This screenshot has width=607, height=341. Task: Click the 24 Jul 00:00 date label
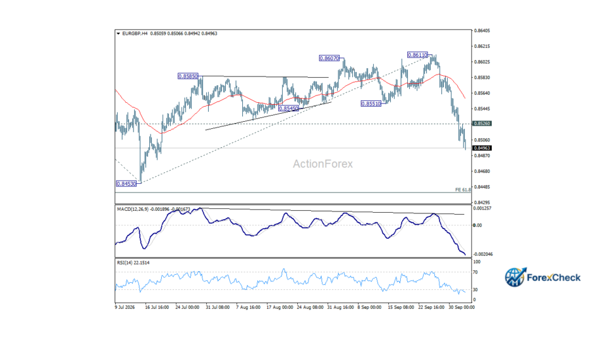[x=187, y=308]
